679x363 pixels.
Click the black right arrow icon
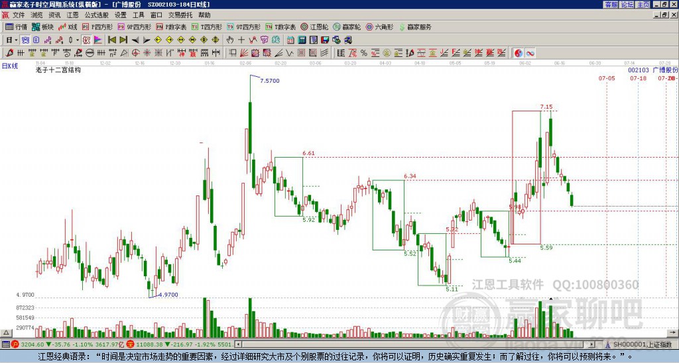click(x=147, y=40)
